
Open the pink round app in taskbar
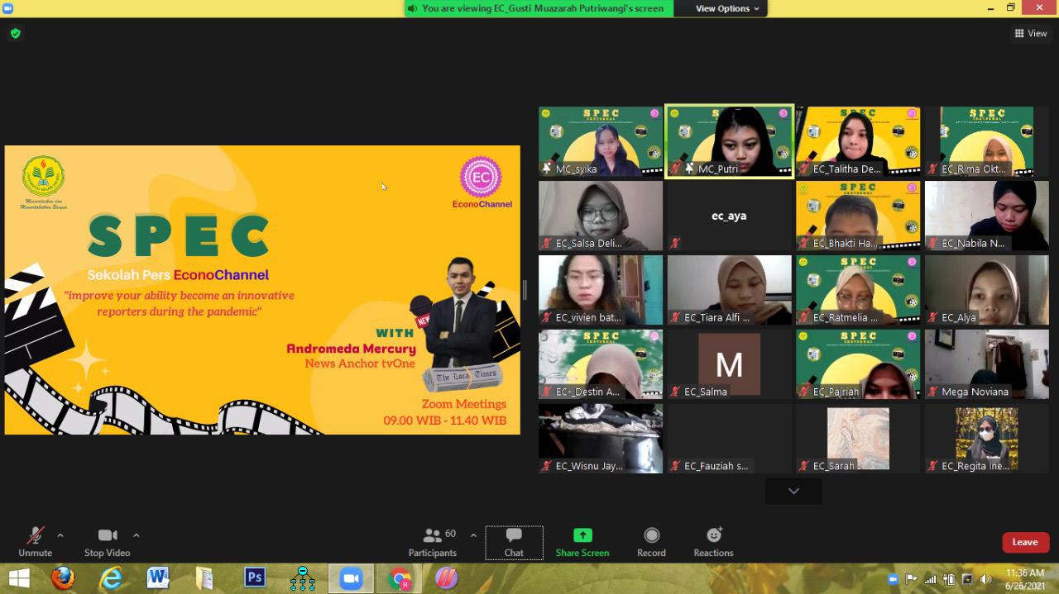point(447,578)
